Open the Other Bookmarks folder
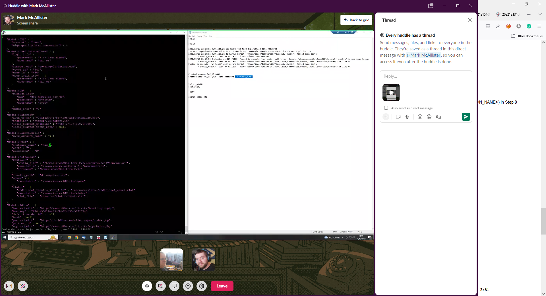The height and width of the screenshot is (296, 546). click(527, 36)
